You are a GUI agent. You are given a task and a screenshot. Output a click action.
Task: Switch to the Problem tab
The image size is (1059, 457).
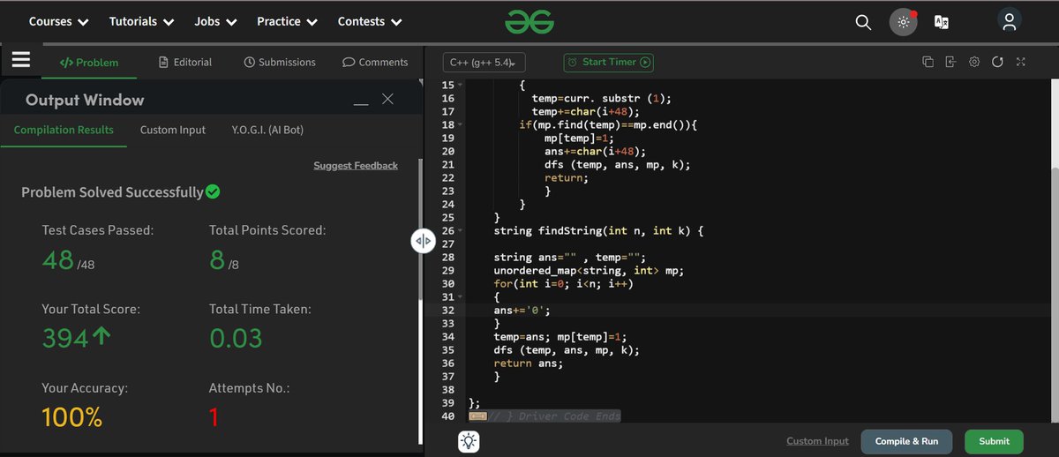89,63
